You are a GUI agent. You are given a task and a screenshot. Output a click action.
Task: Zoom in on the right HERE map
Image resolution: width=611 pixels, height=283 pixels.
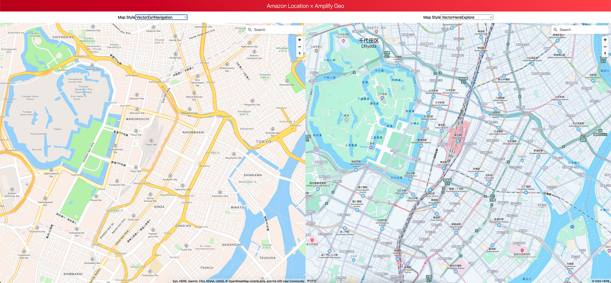[605, 40]
